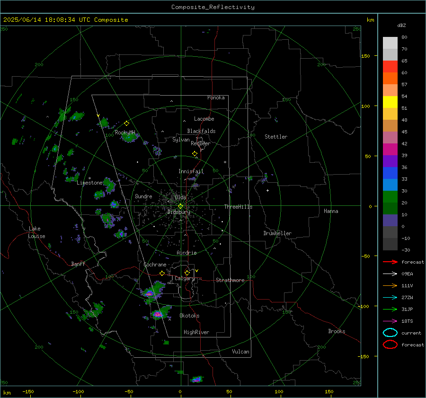
Task: Select the cyan 27ZW arrow legend icon
Action: pyautogui.click(x=390, y=298)
